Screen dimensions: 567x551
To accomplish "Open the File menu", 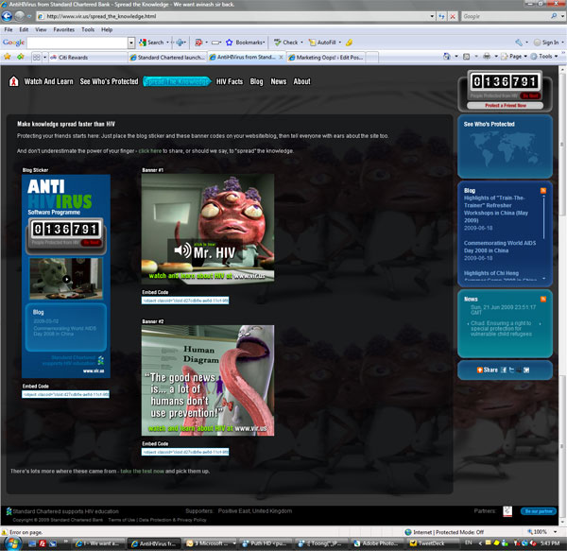I will point(9,29).
